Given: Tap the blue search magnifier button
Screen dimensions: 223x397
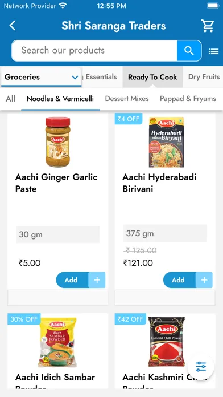Looking at the screenshot, I should (x=189, y=50).
